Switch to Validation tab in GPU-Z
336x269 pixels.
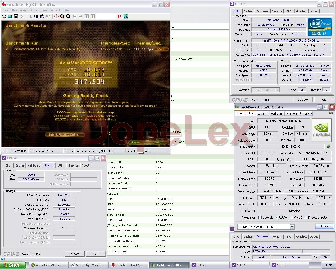277,114
